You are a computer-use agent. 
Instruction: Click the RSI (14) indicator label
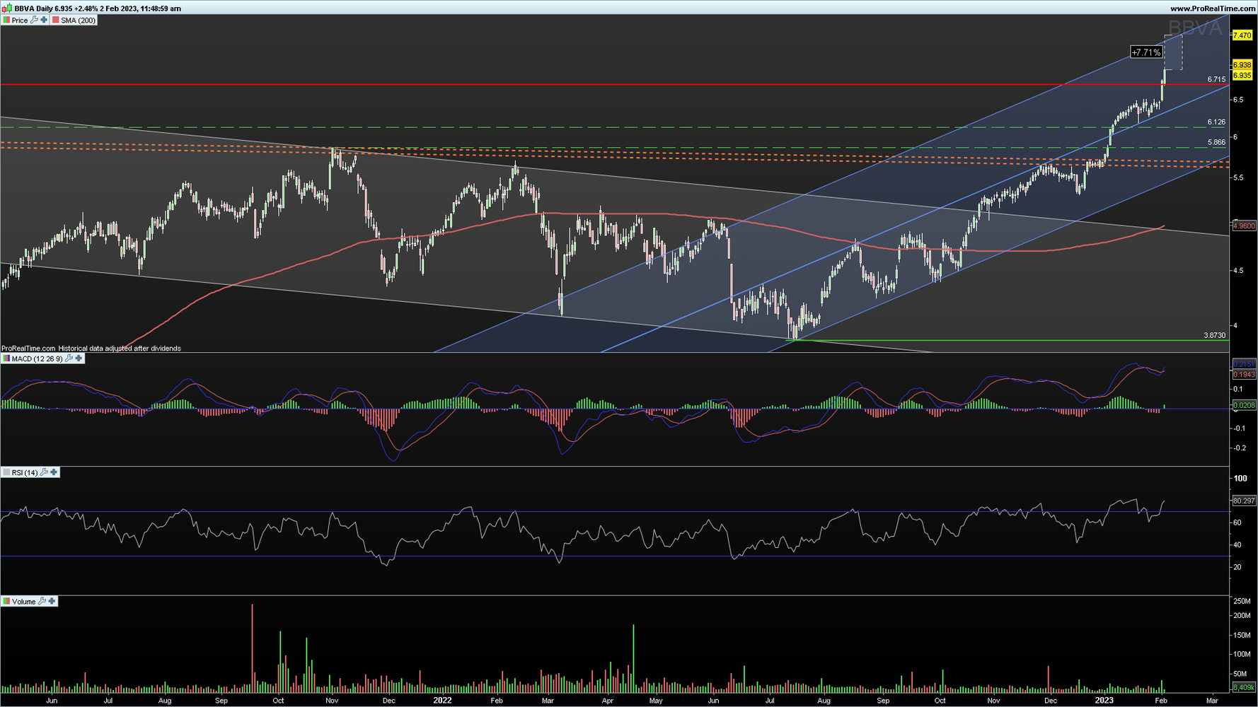[x=25, y=473]
